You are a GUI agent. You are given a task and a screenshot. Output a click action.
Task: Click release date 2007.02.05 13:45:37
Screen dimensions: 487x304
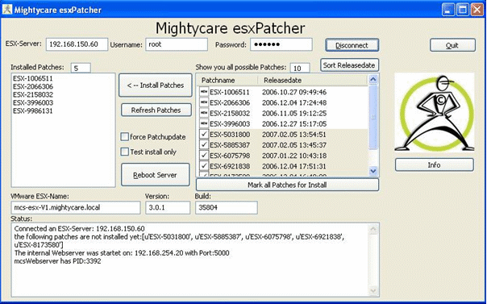tap(294, 144)
